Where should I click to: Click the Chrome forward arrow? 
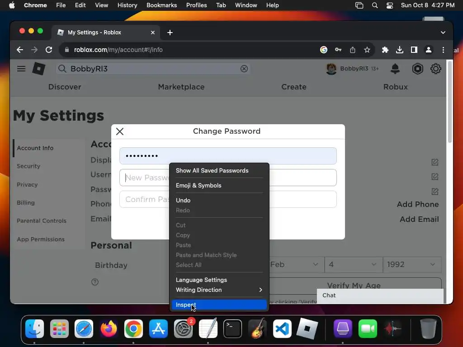pyautogui.click(x=34, y=50)
